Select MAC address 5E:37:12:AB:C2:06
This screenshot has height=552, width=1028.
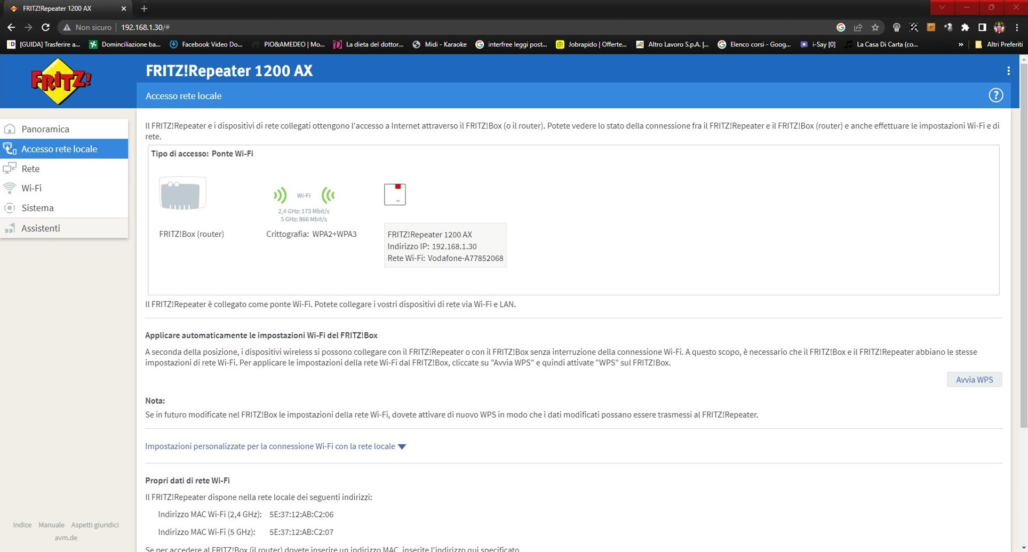tap(301, 515)
